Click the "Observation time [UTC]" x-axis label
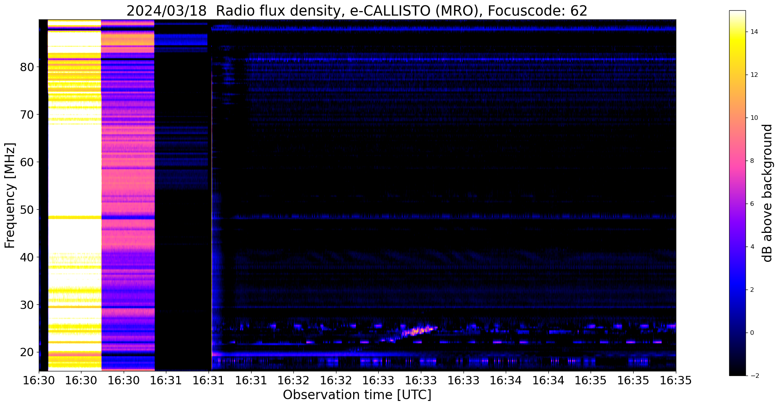779x406 pixels. pos(357,395)
